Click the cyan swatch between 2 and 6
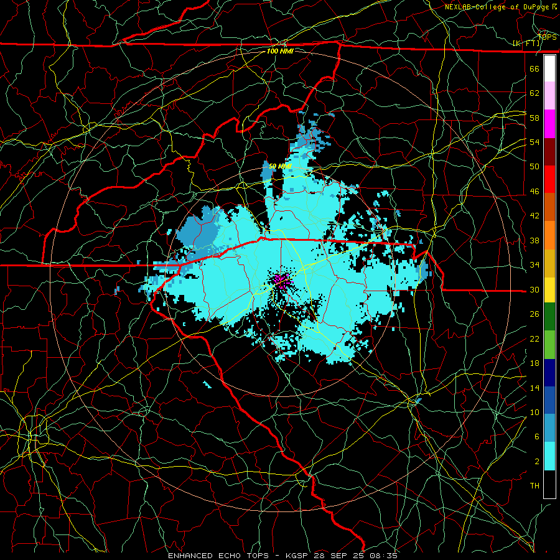560x560 pixels. click(549, 456)
